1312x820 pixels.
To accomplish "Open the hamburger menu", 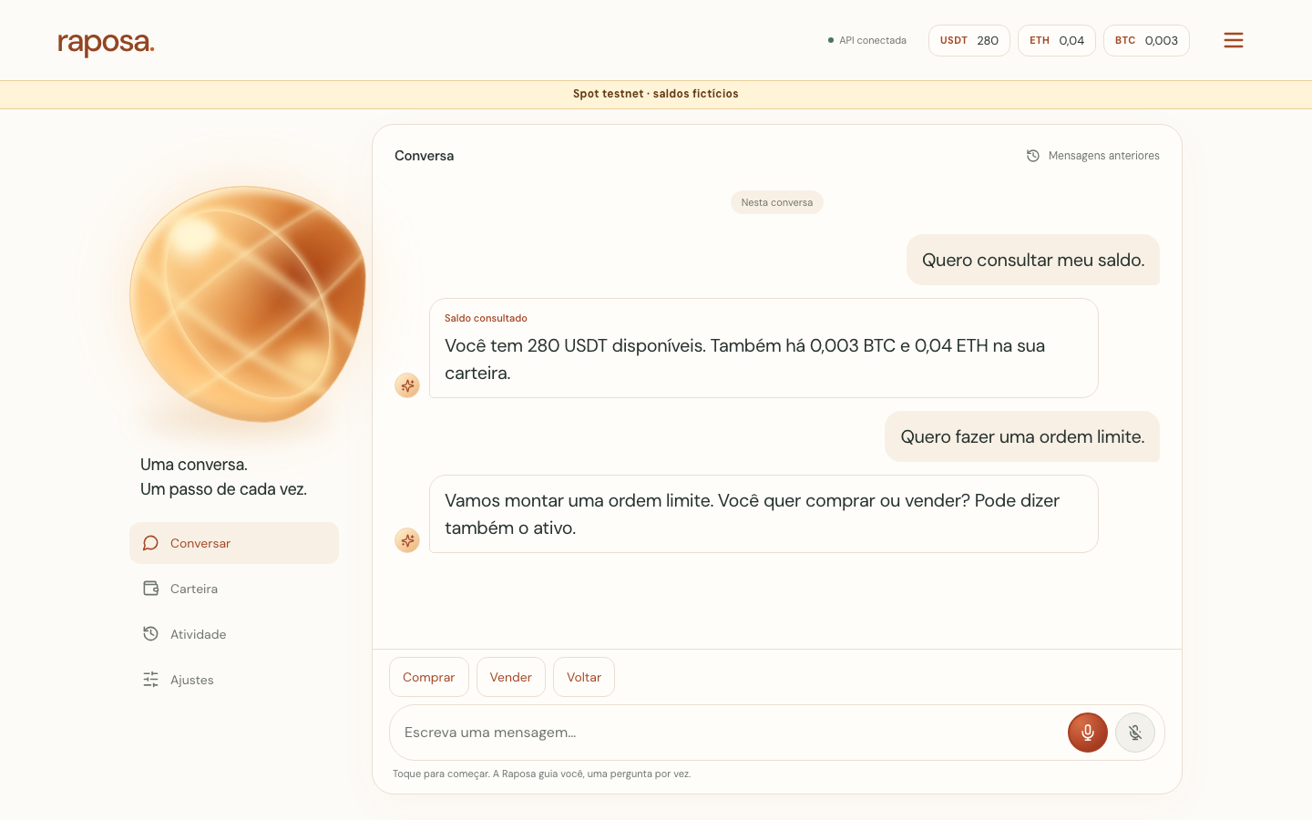I will coord(1234,40).
